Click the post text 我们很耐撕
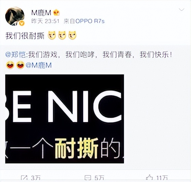Image resolution: width=191 pixels, height=182 pixels. click(x=25, y=36)
